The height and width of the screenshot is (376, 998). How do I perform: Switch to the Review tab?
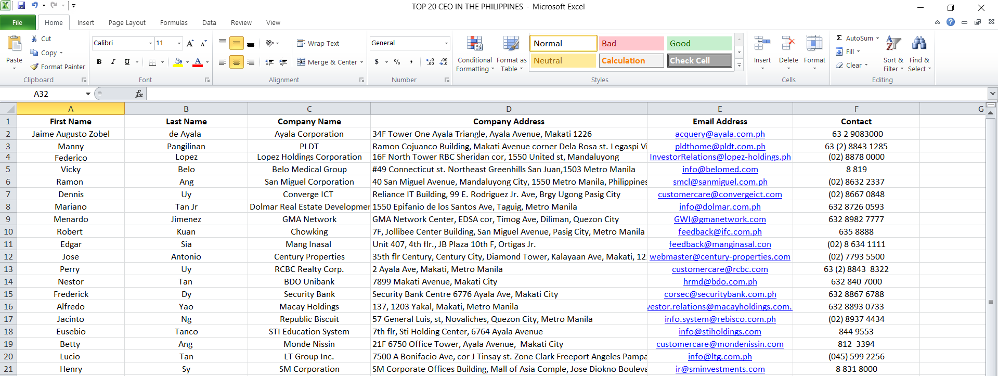241,22
